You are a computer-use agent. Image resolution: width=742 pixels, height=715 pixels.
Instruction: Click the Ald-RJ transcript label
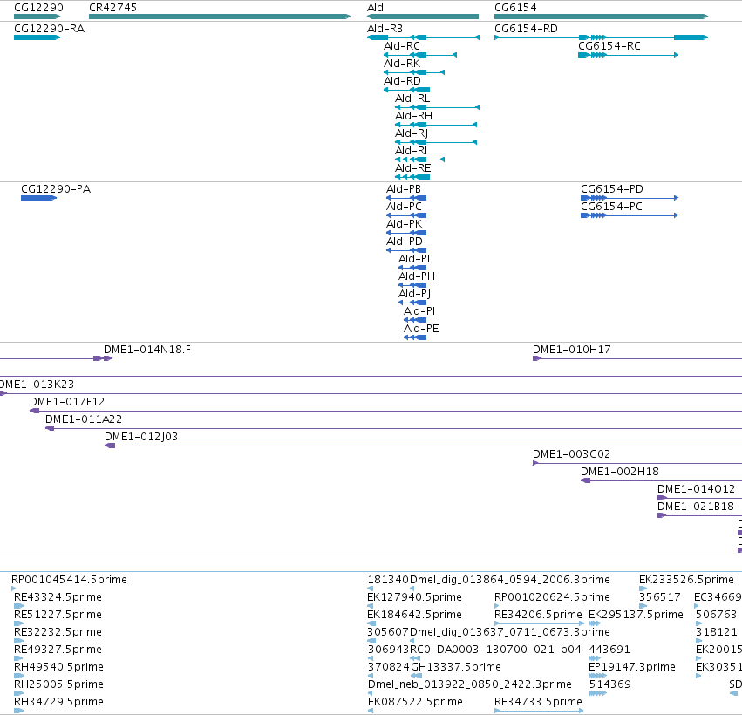point(412,133)
